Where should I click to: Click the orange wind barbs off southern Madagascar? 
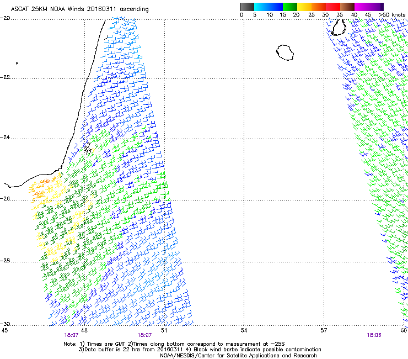(x=42, y=188)
